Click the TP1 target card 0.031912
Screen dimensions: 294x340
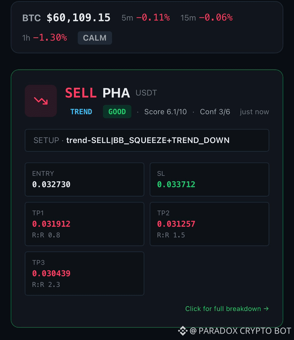pos(85,224)
